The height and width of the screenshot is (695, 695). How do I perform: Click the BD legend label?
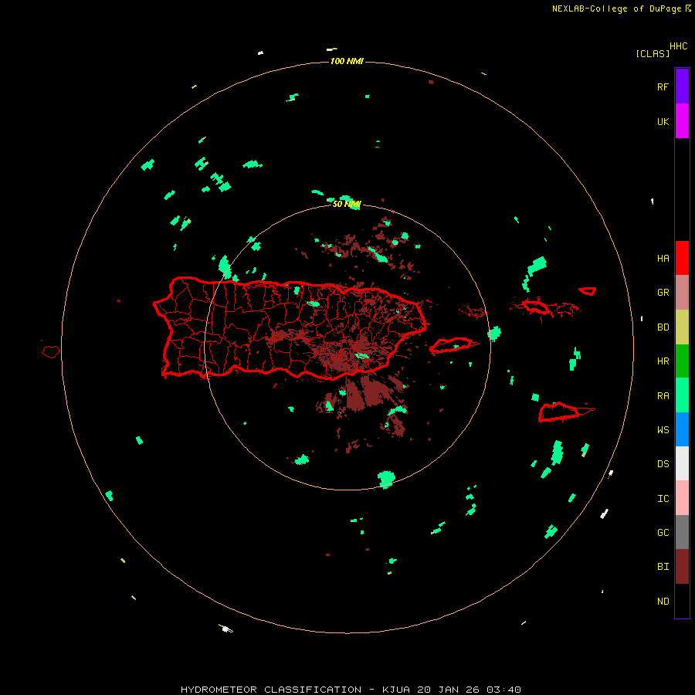tap(663, 327)
